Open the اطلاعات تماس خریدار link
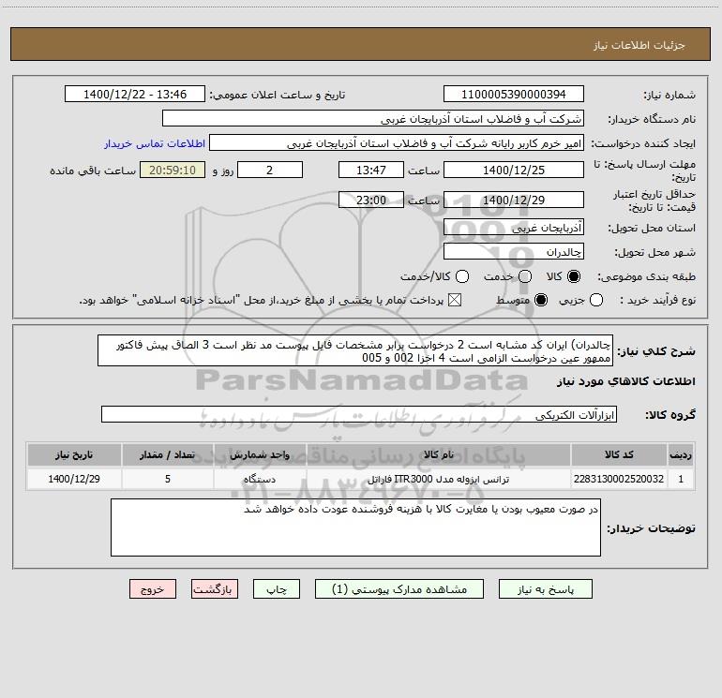 click(155, 144)
